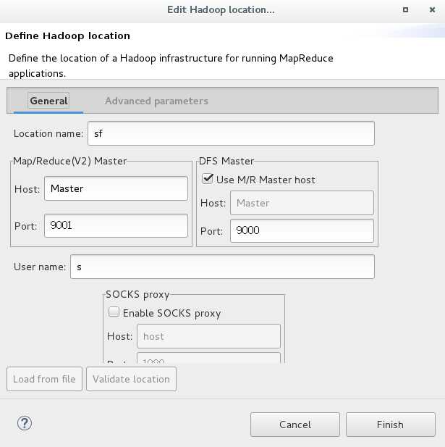
Task: Cancel the Hadoop location dialog
Action: [x=295, y=425]
